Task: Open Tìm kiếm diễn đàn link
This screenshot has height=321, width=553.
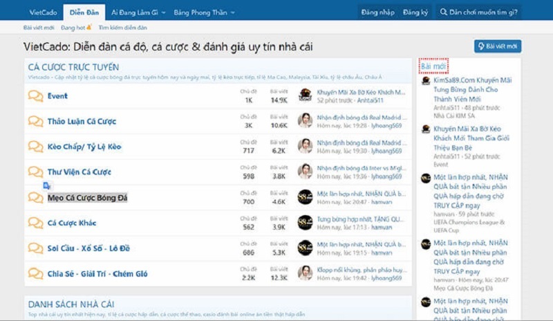Action: pos(122,28)
